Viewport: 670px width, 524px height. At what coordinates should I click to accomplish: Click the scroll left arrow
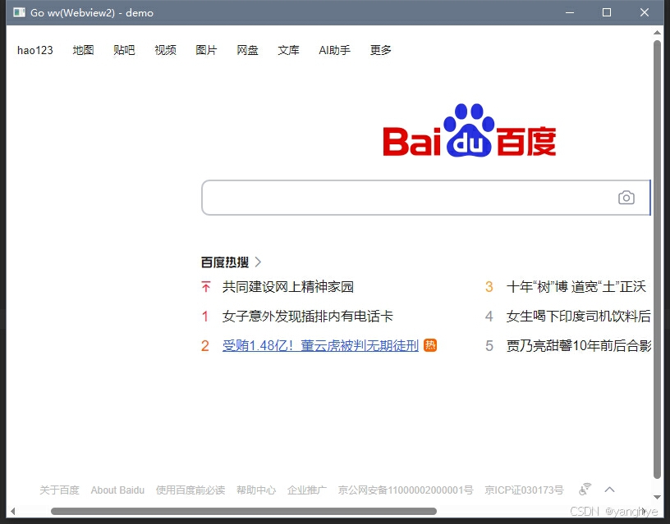point(13,511)
